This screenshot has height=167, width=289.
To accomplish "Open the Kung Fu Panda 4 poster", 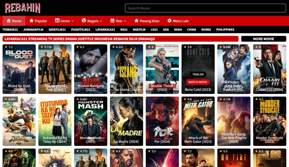I will (x=19, y=121).
